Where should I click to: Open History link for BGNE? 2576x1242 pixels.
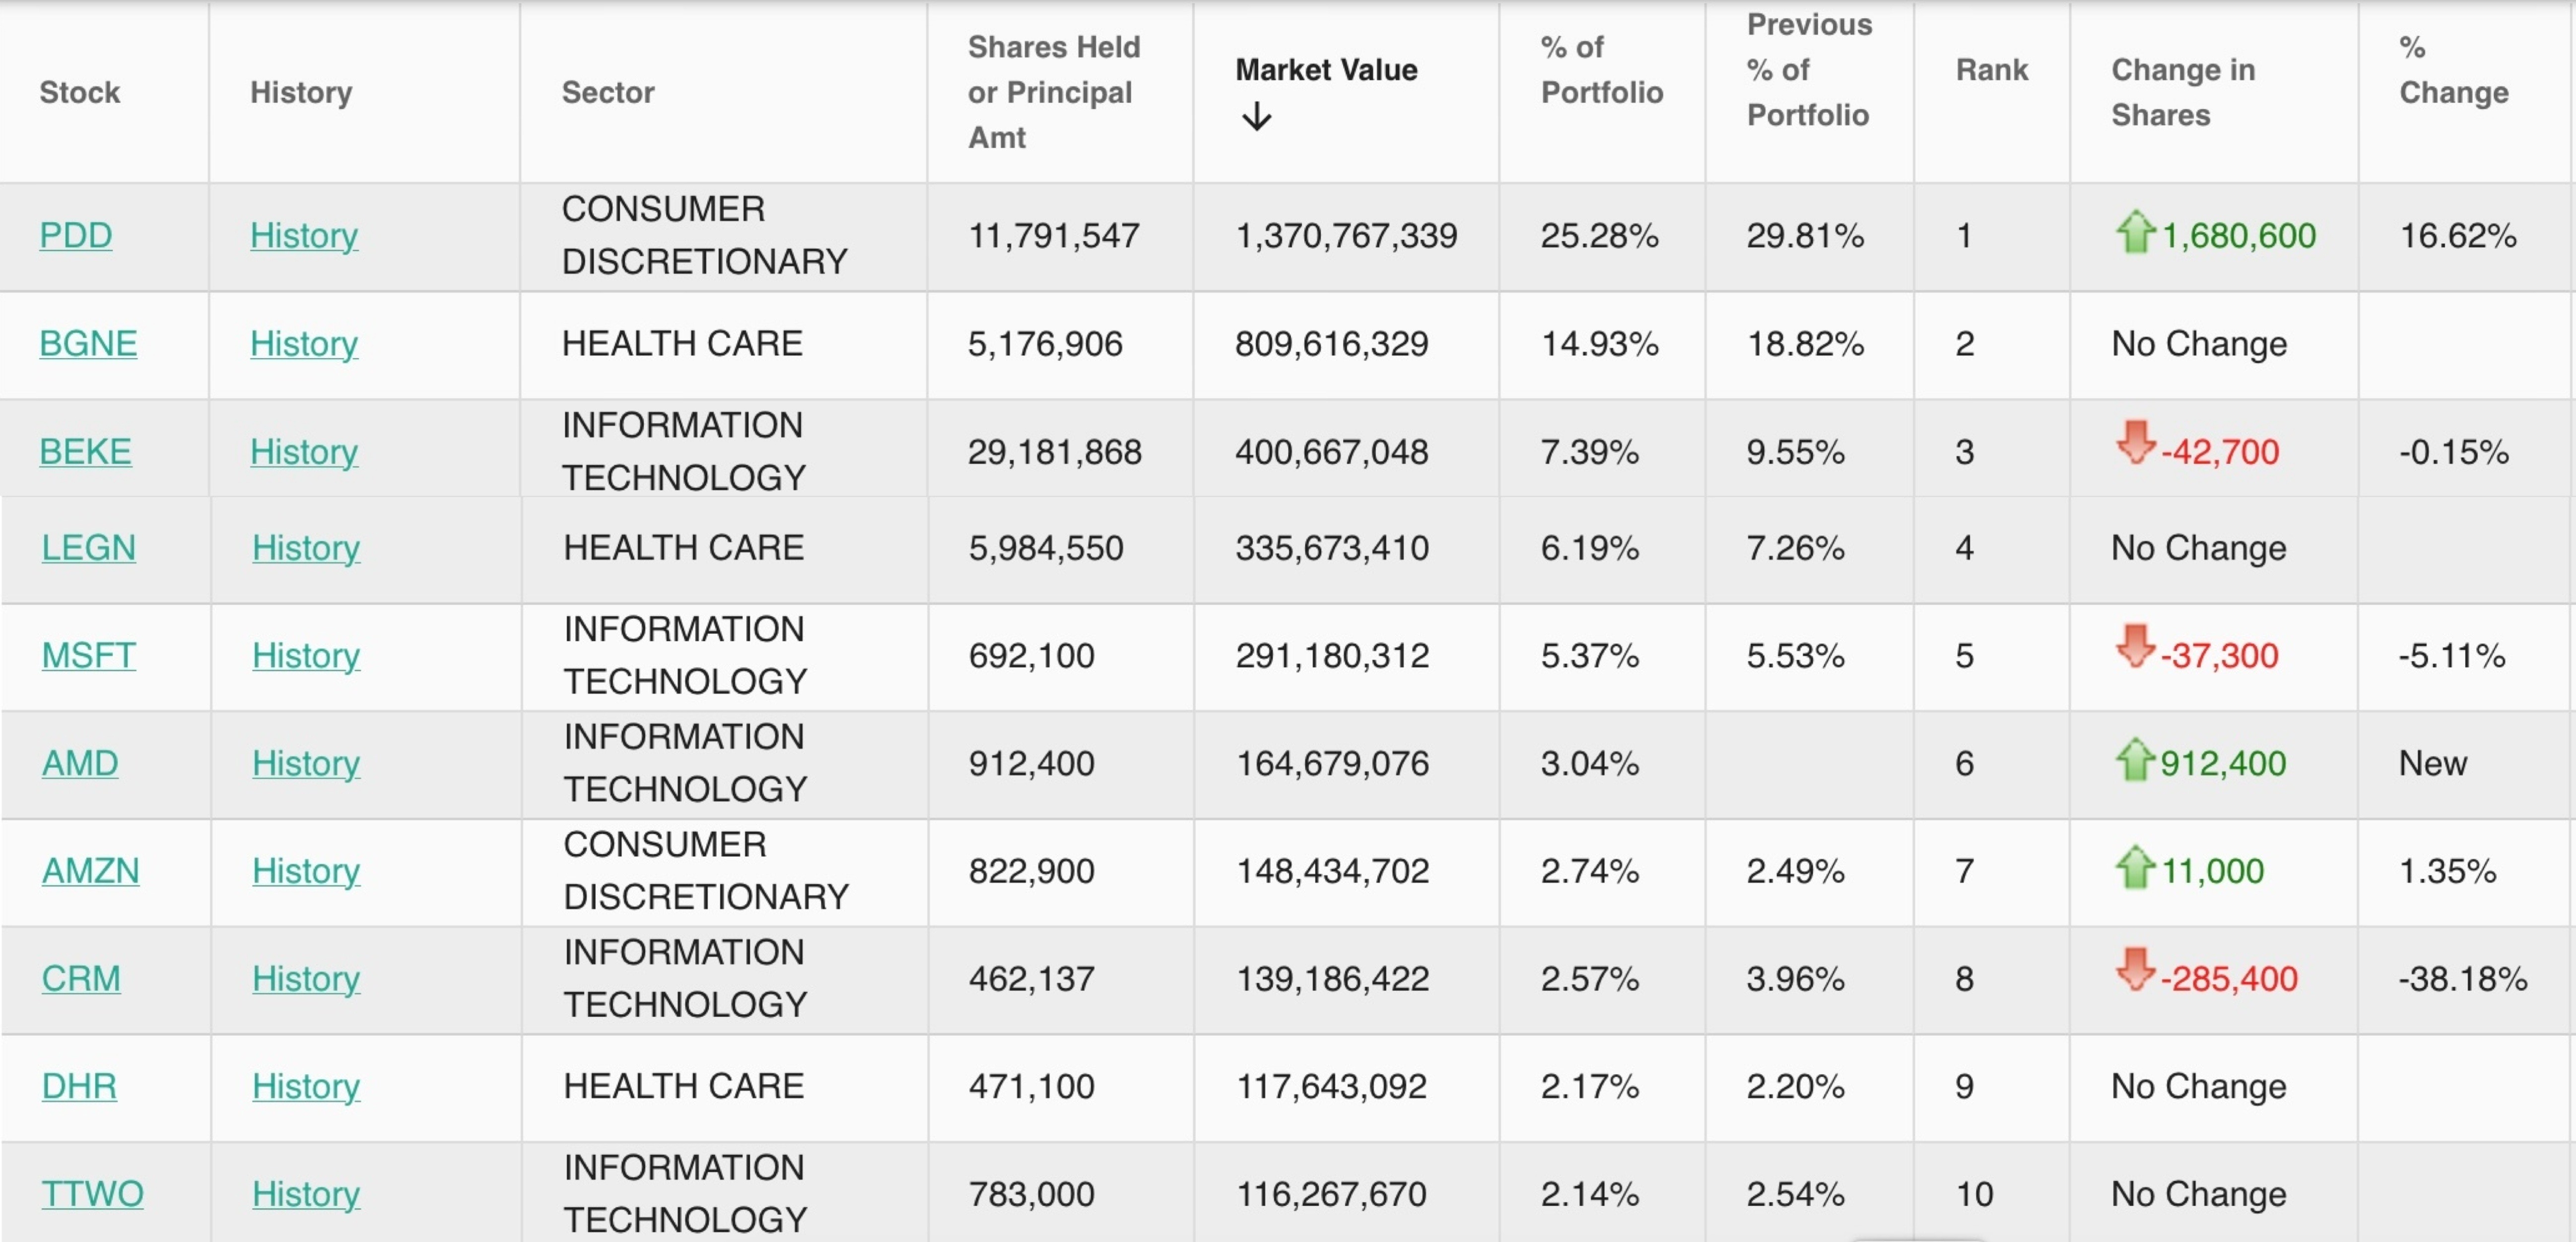[x=304, y=344]
